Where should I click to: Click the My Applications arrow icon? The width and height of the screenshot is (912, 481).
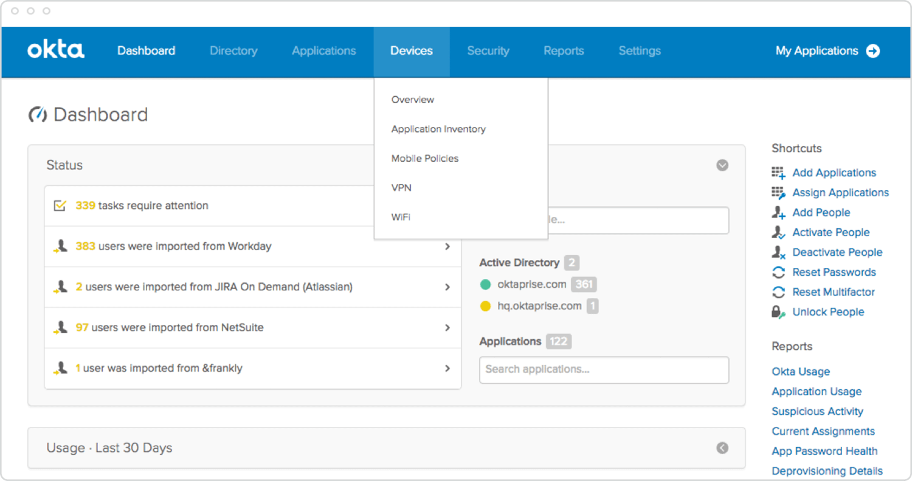[x=873, y=51]
